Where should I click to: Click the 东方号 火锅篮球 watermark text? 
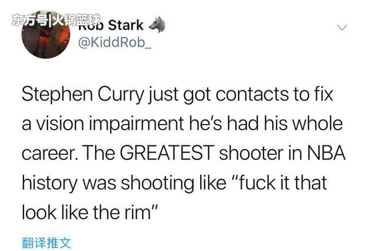pos(56,19)
